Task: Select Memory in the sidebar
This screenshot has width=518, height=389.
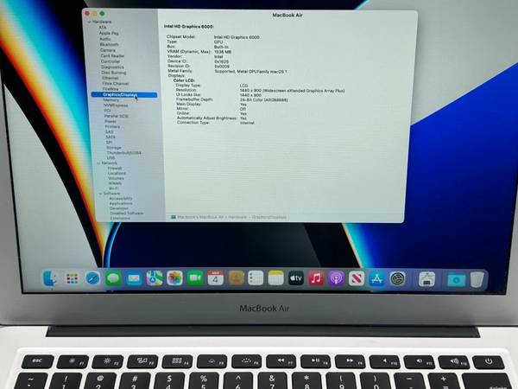Action: (111, 100)
